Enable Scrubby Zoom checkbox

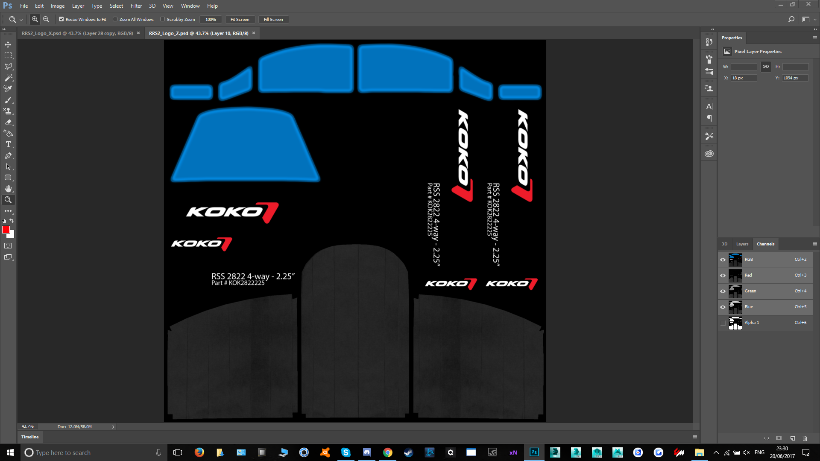tap(162, 19)
